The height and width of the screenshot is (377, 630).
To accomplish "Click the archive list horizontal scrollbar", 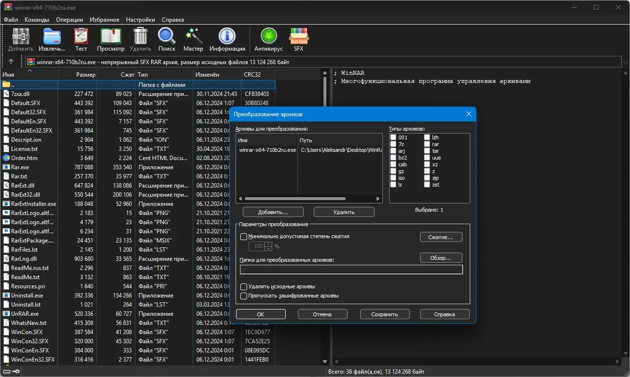I will [x=294, y=199].
